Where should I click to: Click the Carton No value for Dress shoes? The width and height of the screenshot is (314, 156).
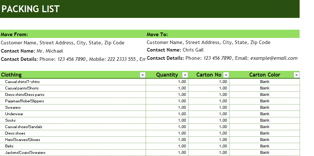coord(209,133)
